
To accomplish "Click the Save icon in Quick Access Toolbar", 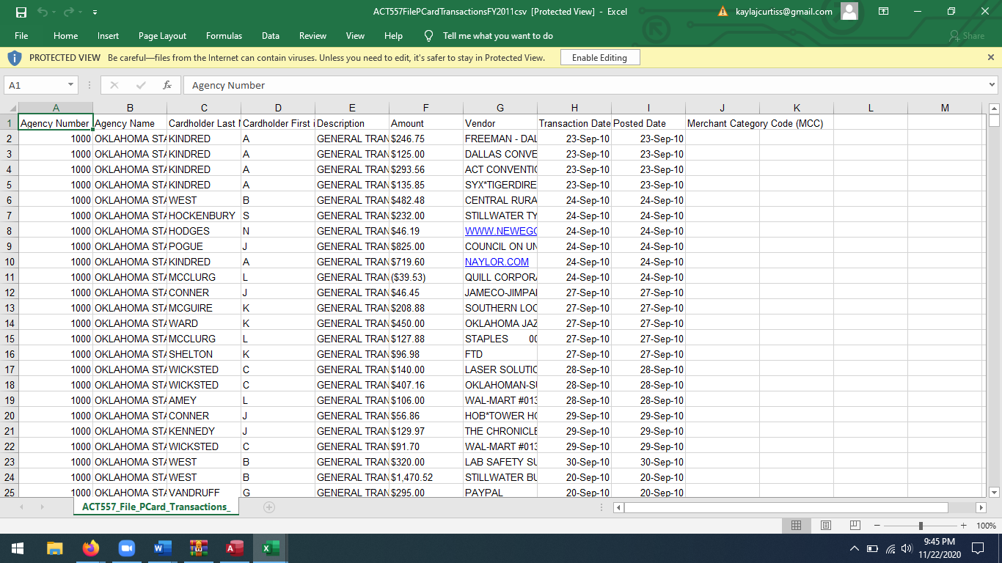I will pyautogui.click(x=20, y=12).
